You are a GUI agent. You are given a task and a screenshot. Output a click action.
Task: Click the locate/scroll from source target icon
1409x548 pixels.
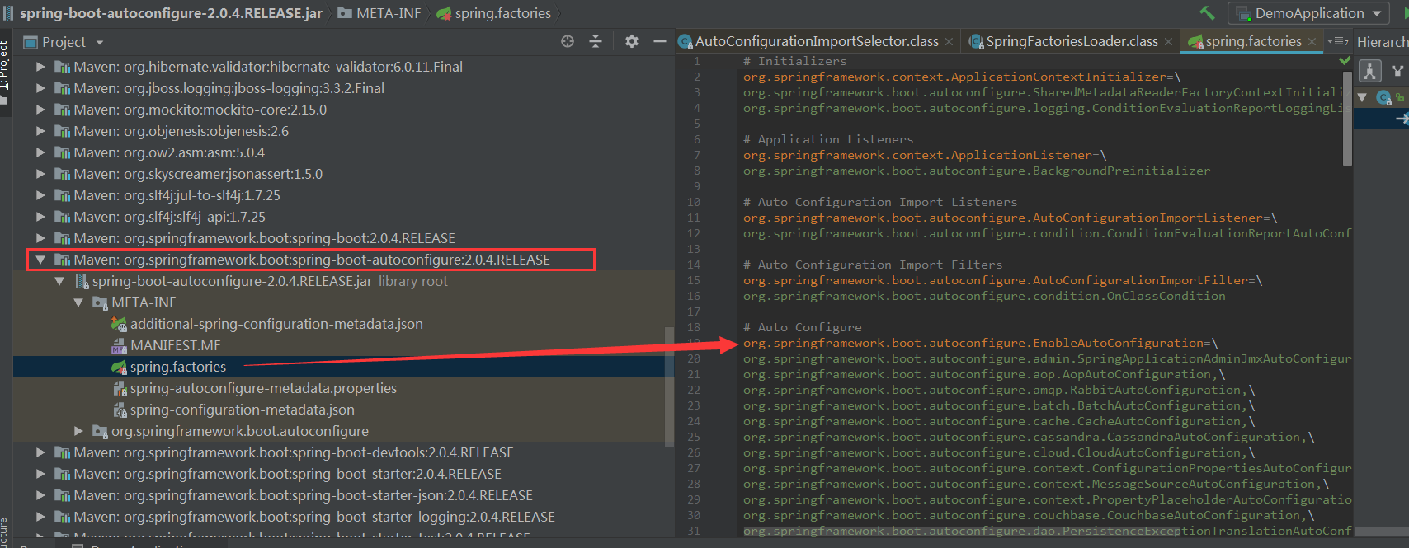pos(568,41)
